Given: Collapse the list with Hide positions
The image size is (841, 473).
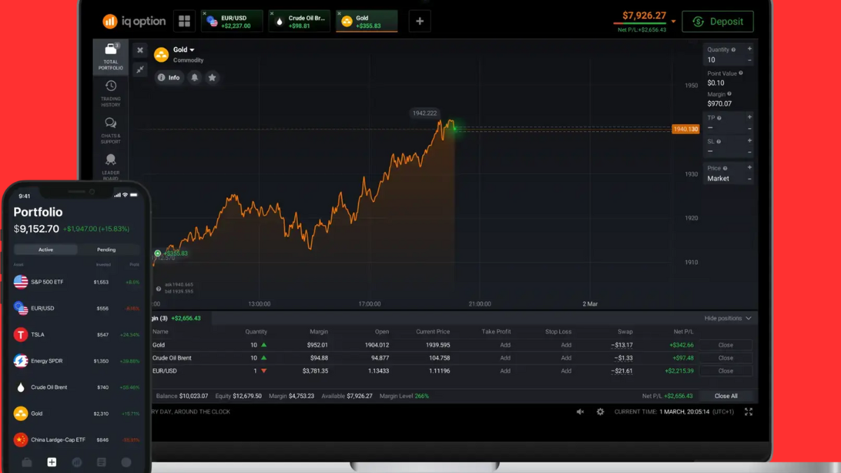Looking at the screenshot, I should pos(727,318).
